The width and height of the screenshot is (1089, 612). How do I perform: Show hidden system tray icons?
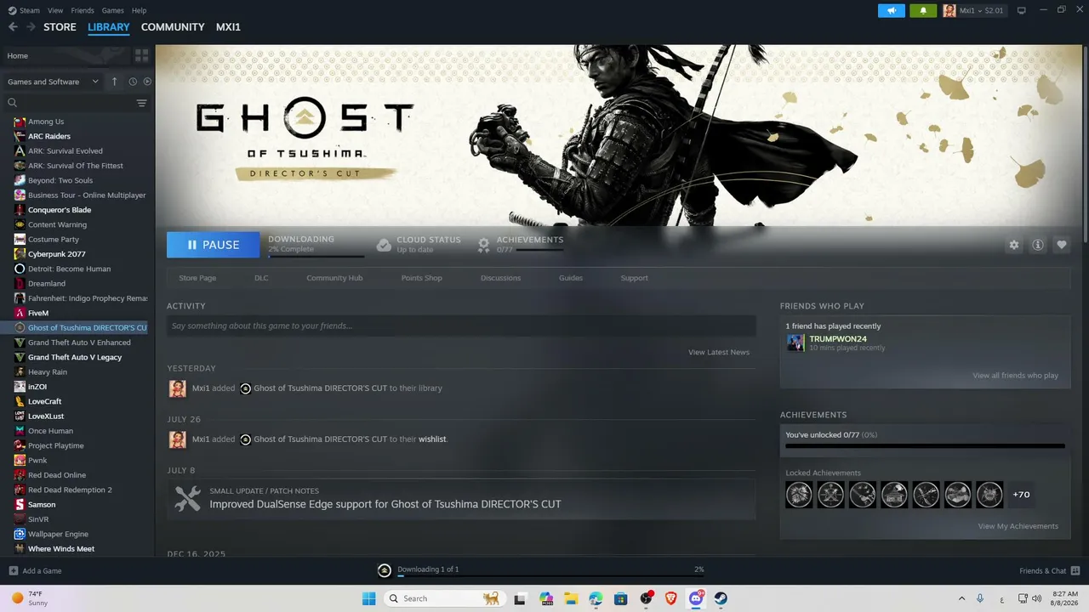tap(961, 598)
